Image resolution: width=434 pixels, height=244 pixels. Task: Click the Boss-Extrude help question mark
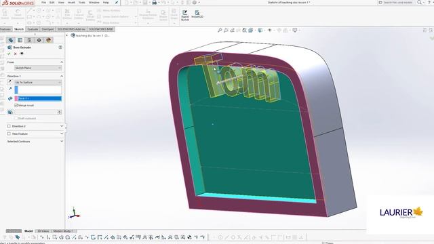[60, 47]
